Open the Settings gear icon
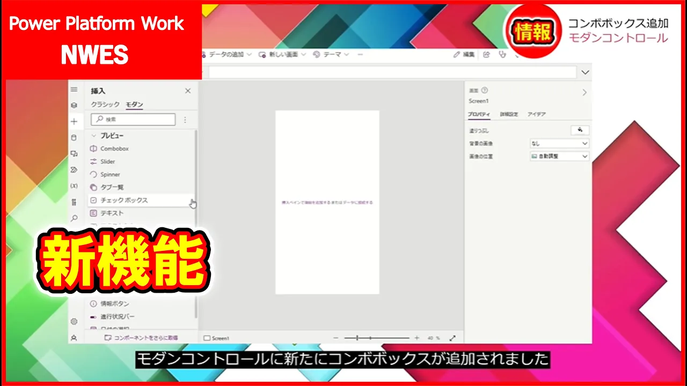This screenshot has height=386, width=687. coord(74,322)
